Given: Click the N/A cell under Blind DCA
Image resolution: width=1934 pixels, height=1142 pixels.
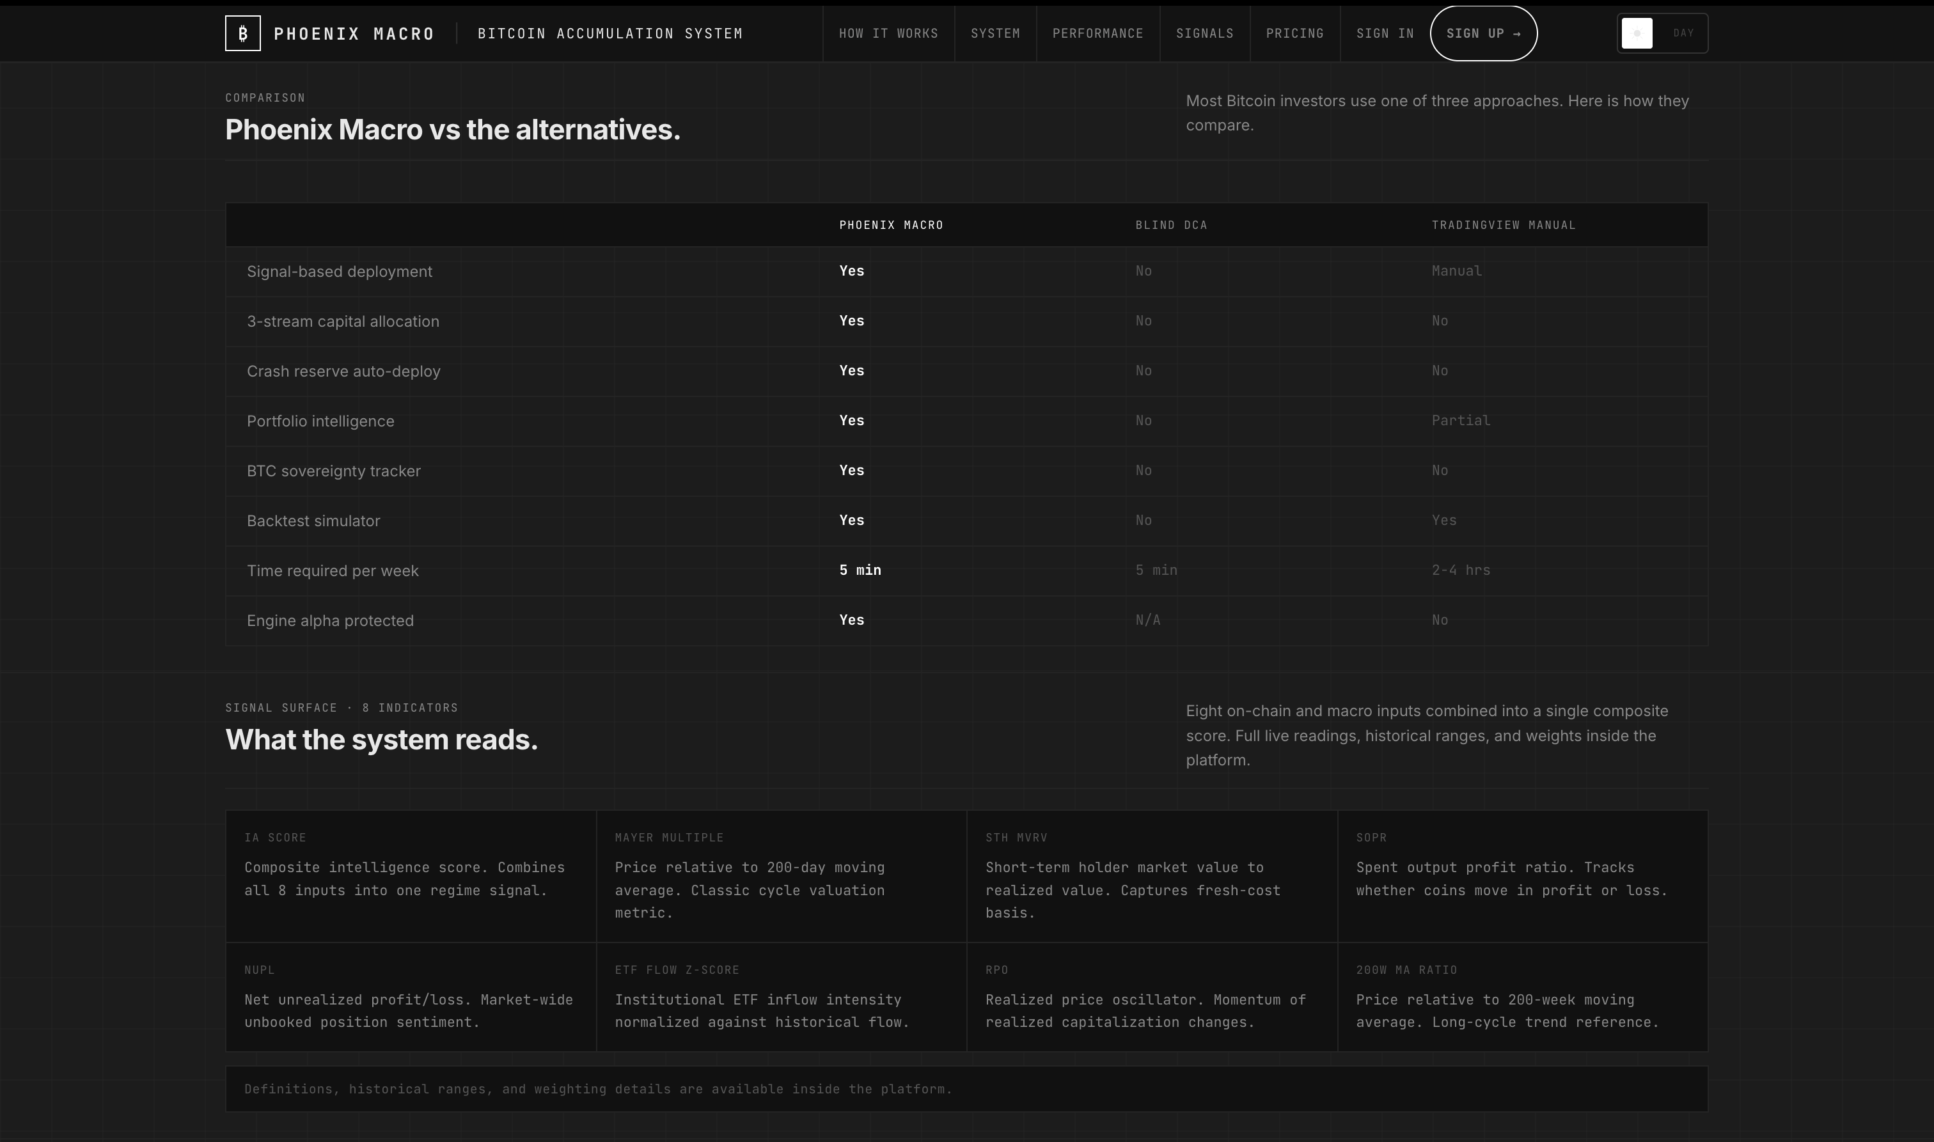Looking at the screenshot, I should tap(1147, 620).
